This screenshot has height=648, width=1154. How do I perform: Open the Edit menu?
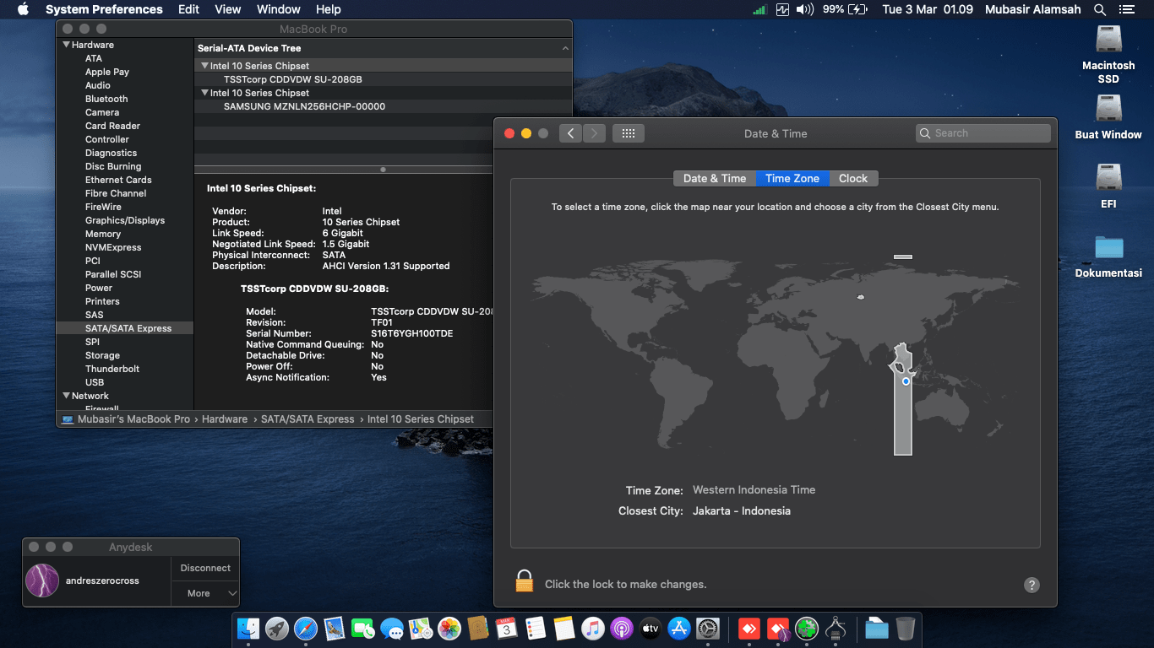point(188,9)
